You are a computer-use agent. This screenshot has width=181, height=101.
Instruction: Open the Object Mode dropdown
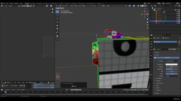(64, 6)
